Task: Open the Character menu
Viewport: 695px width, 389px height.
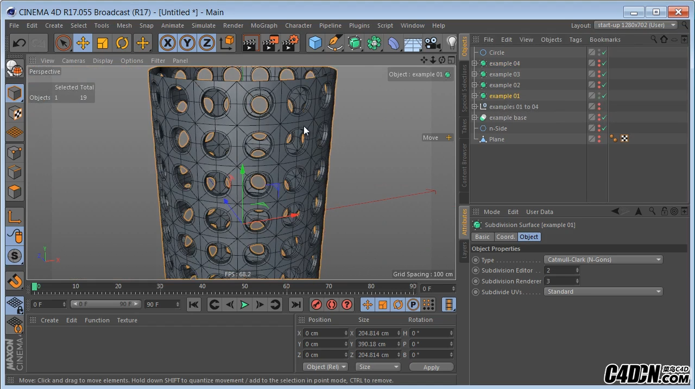Action: point(299,25)
